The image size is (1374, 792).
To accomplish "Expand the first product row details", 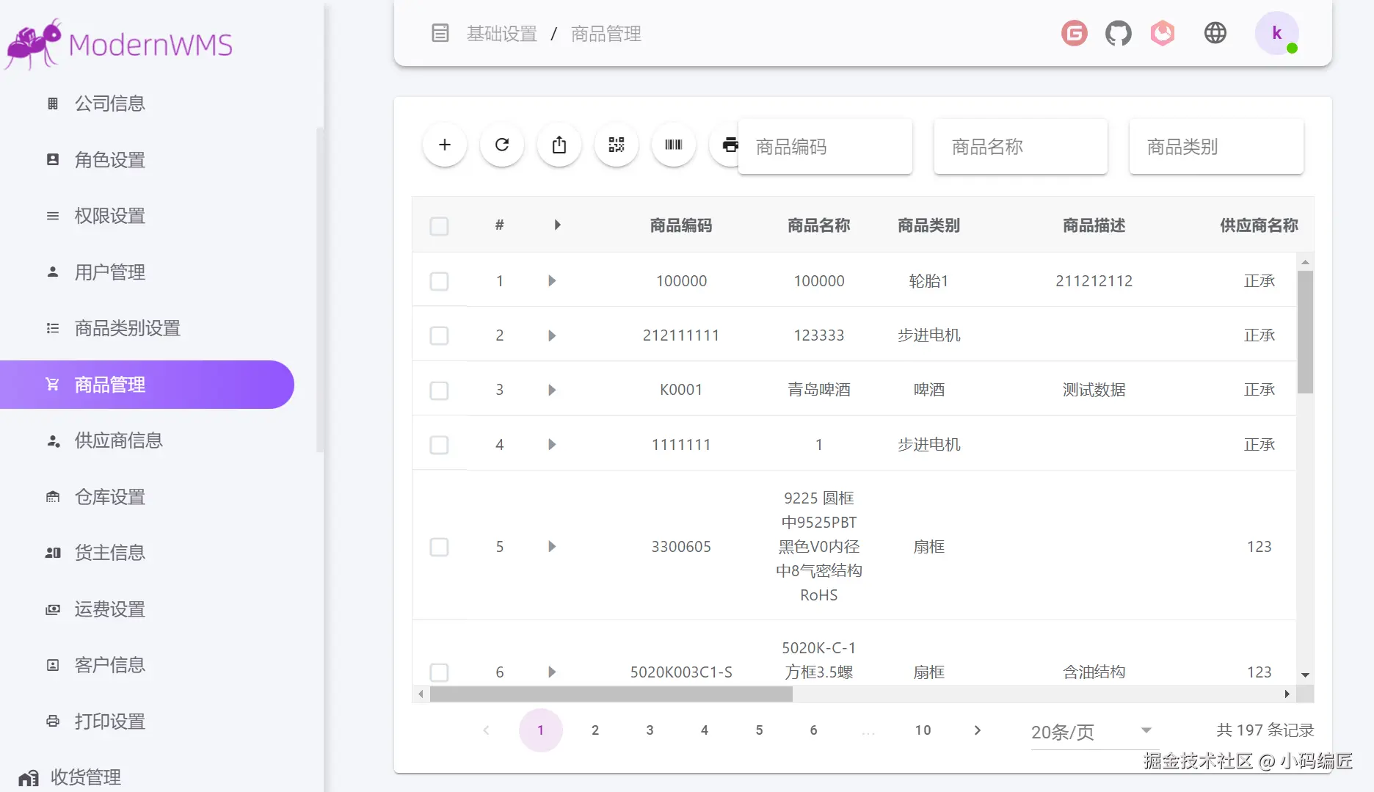I will [x=552, y=281].
